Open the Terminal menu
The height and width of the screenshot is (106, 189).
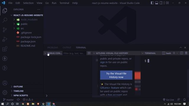click(64, 3)
